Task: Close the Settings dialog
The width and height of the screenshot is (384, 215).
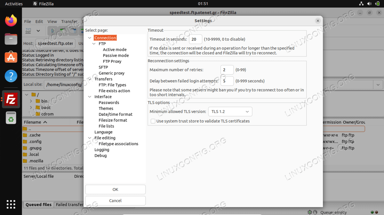Action: [x=318, y=21]
